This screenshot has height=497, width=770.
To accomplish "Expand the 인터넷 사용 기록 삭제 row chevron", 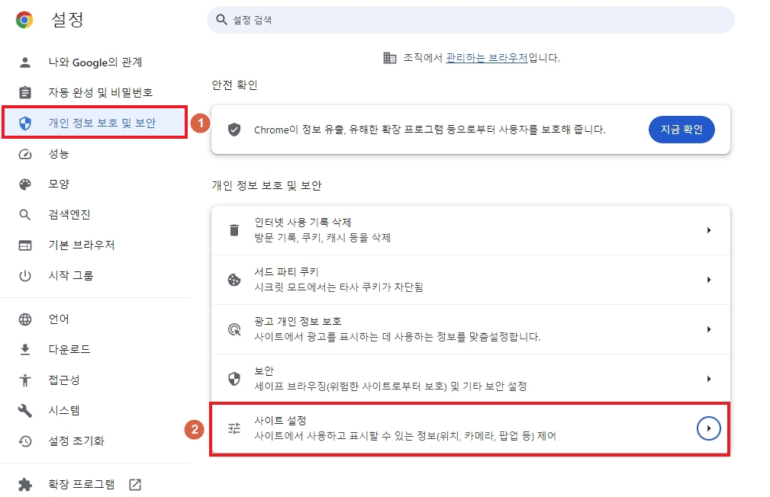I will pyautogui.click(x=710, y=229).
